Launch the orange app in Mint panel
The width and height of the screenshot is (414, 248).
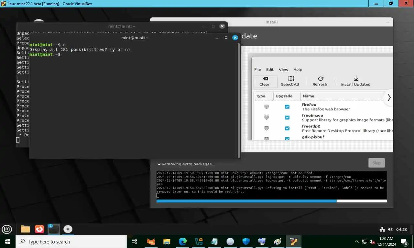(x=39, y=229)
